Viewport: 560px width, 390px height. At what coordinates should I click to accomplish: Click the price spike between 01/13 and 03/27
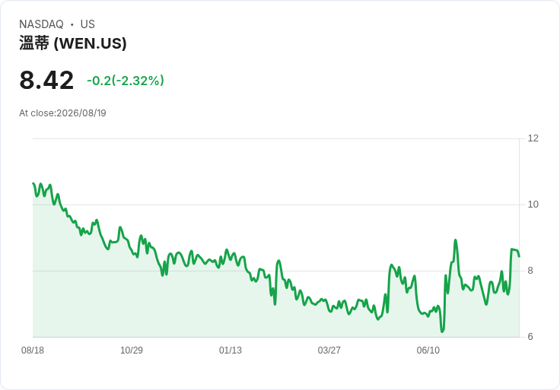[x=279, y=261]
